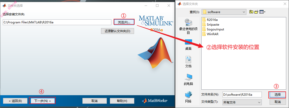Click the install folder path field

coord(57,22)
